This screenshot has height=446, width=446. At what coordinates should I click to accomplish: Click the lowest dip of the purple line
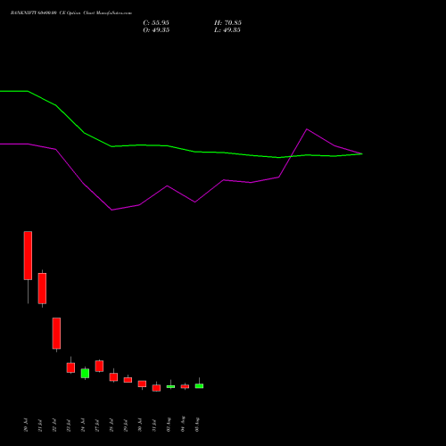[x=111, y=210]
